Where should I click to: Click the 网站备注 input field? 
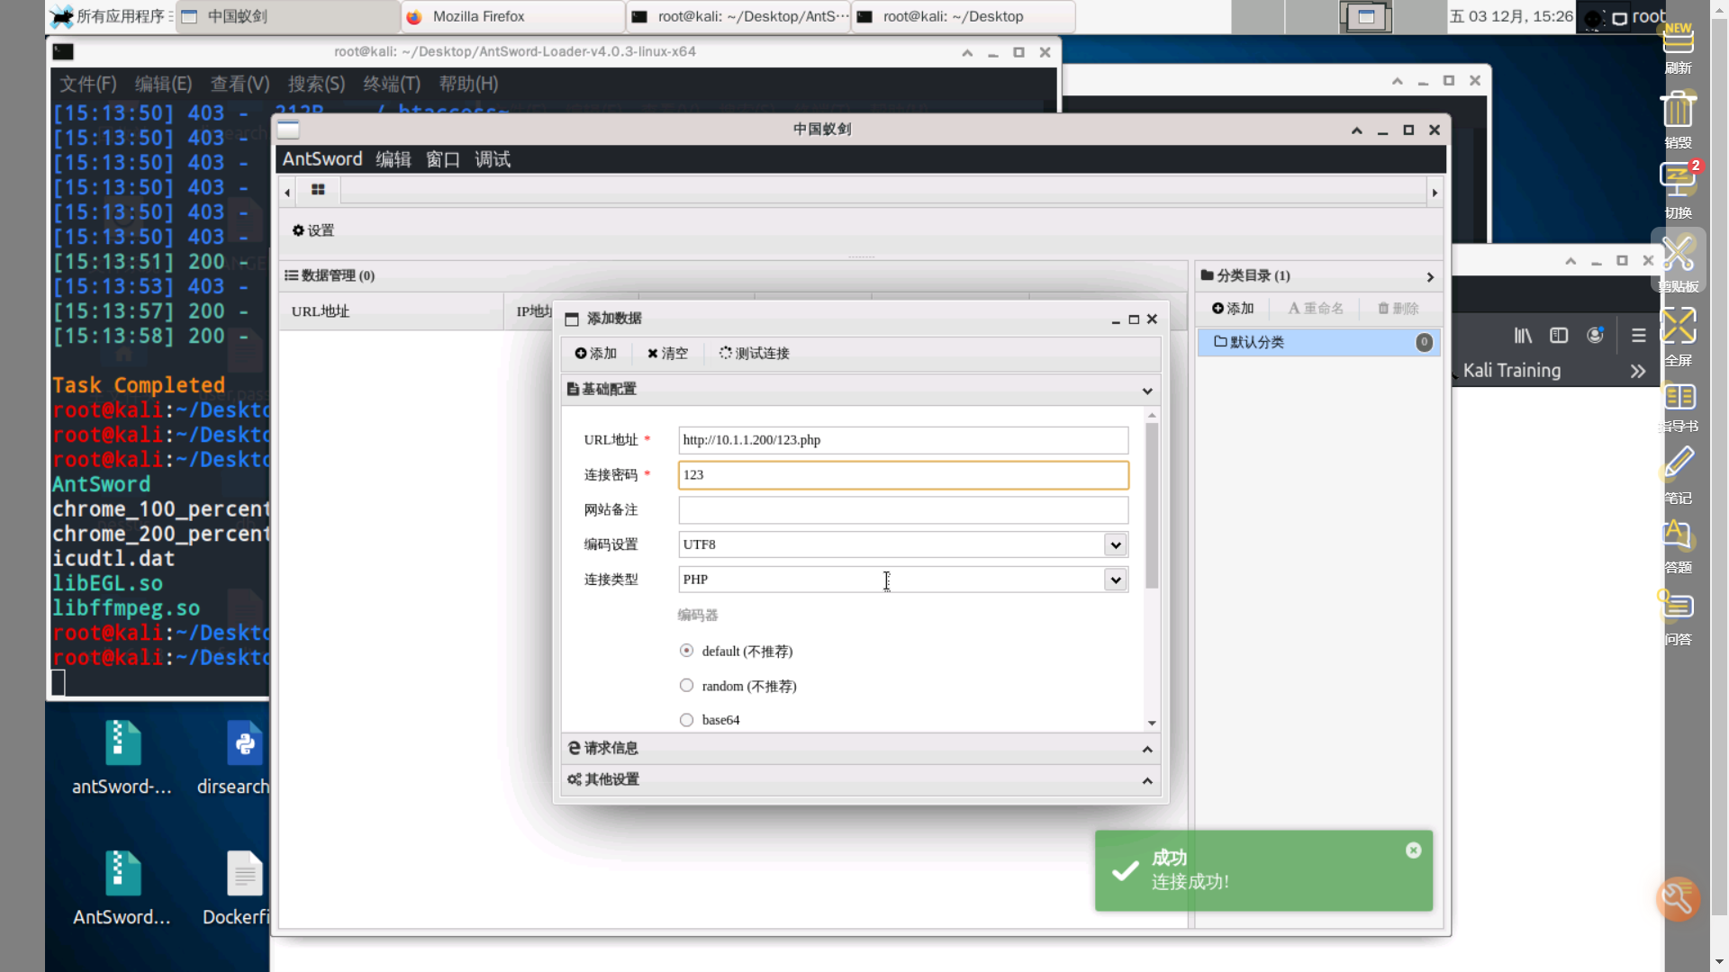coord(902,510)
